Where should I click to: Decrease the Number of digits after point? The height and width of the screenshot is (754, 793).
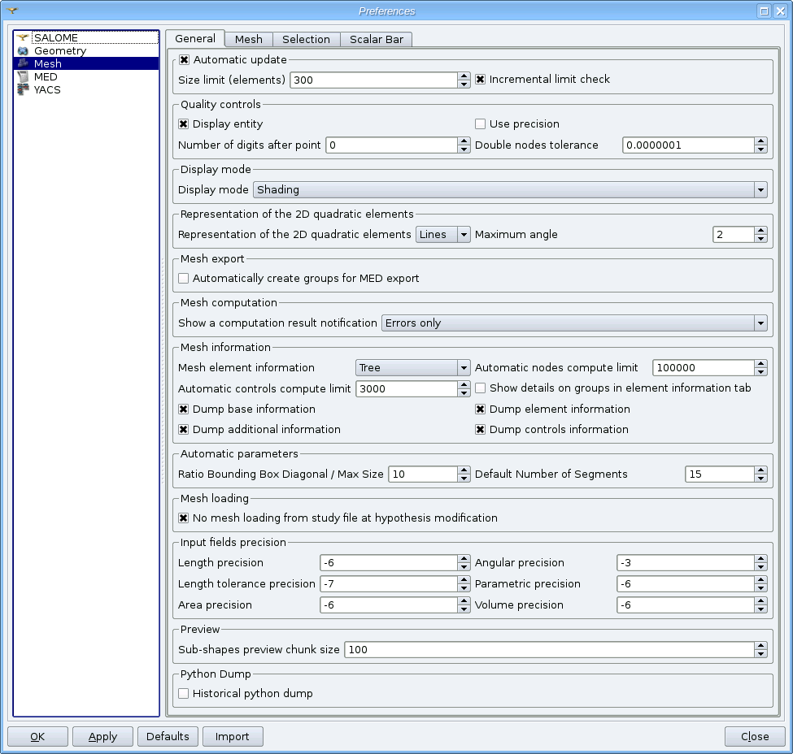(x=464, y=149)
